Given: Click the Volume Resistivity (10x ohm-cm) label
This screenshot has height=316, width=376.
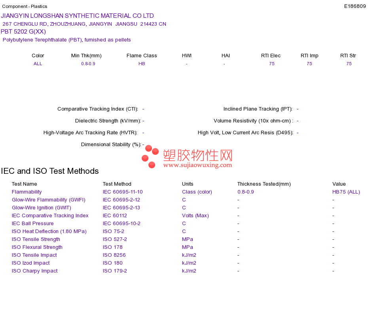Looking at the screenshot, I should click(253, 120).
